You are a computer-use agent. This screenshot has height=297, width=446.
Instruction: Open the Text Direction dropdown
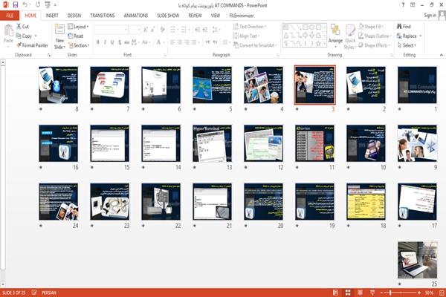click(x=250, y=27)
